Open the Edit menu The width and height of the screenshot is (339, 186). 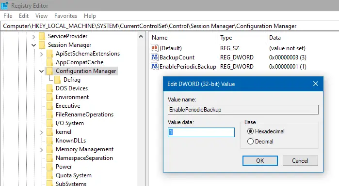24,16
